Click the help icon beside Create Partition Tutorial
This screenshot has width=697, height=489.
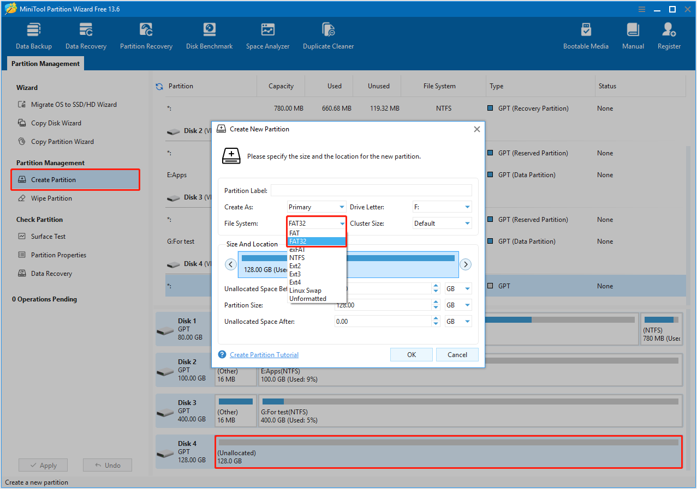click(x=222, y=354)
